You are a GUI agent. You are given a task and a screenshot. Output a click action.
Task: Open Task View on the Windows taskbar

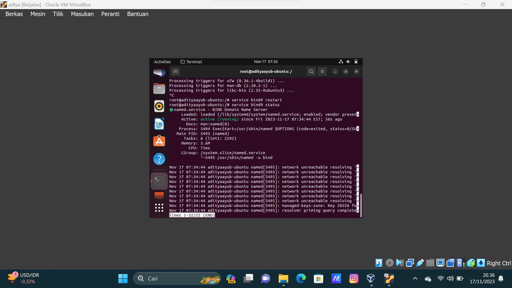tap(248, 278)
